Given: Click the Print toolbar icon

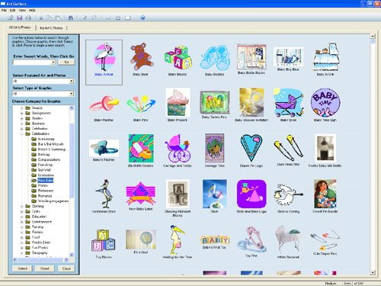Looking at the screenshot, I should 28,18.
